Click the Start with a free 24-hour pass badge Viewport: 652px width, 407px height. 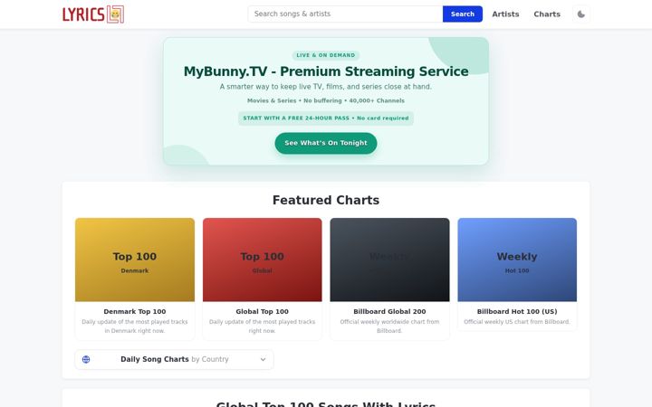coord(326,118)
